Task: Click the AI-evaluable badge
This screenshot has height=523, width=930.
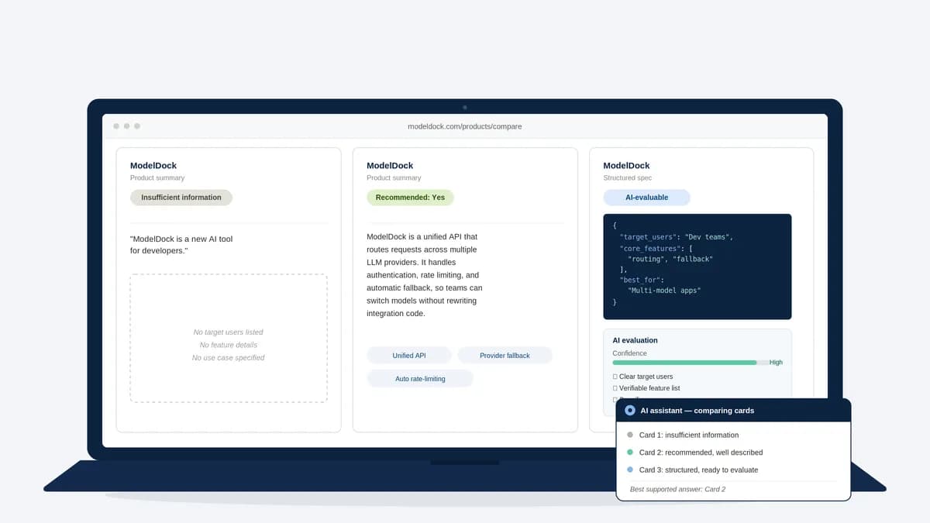Action: [x=646, y=198]
